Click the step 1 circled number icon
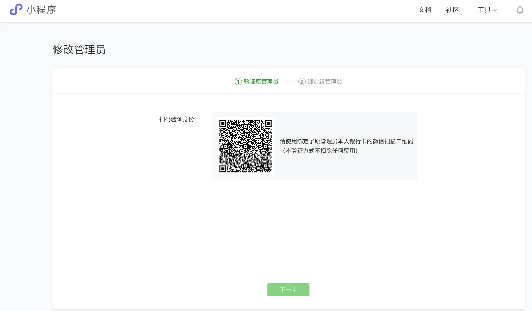Viewport: 532px width, 311px height. point(238,82)
